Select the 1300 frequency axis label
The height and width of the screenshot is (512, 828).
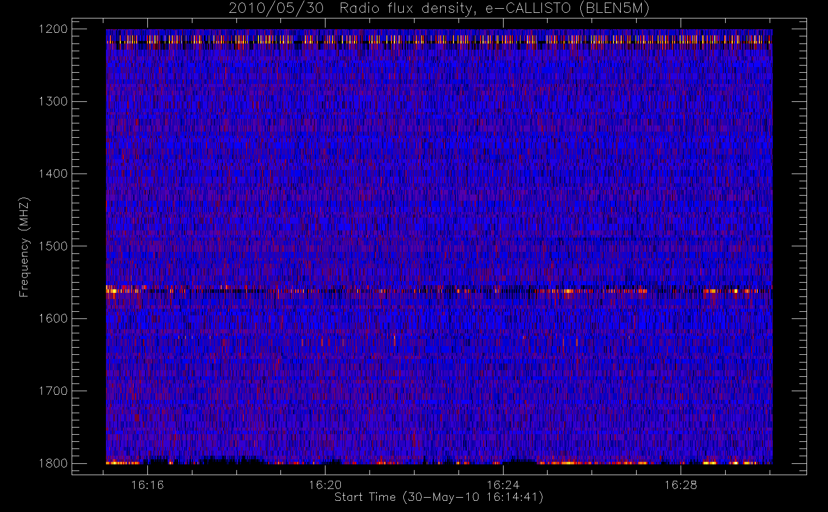[53, 101]
